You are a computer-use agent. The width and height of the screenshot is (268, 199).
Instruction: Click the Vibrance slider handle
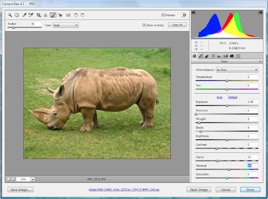(229, 169)
